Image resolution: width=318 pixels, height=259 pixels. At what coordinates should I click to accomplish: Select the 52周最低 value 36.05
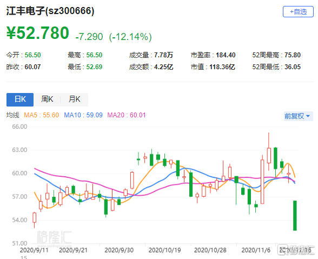pyautogui.click(x=293, y=67)
